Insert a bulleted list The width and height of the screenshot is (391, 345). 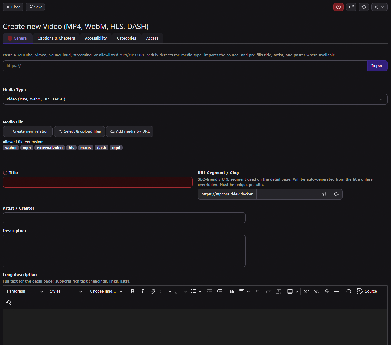coord(194,291)
